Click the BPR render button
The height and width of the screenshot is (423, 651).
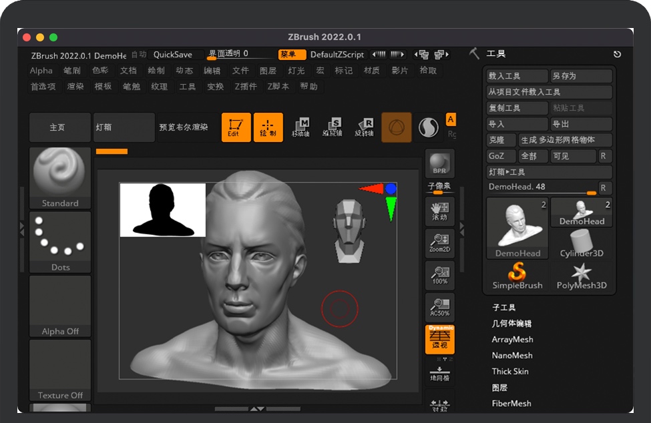439,163
